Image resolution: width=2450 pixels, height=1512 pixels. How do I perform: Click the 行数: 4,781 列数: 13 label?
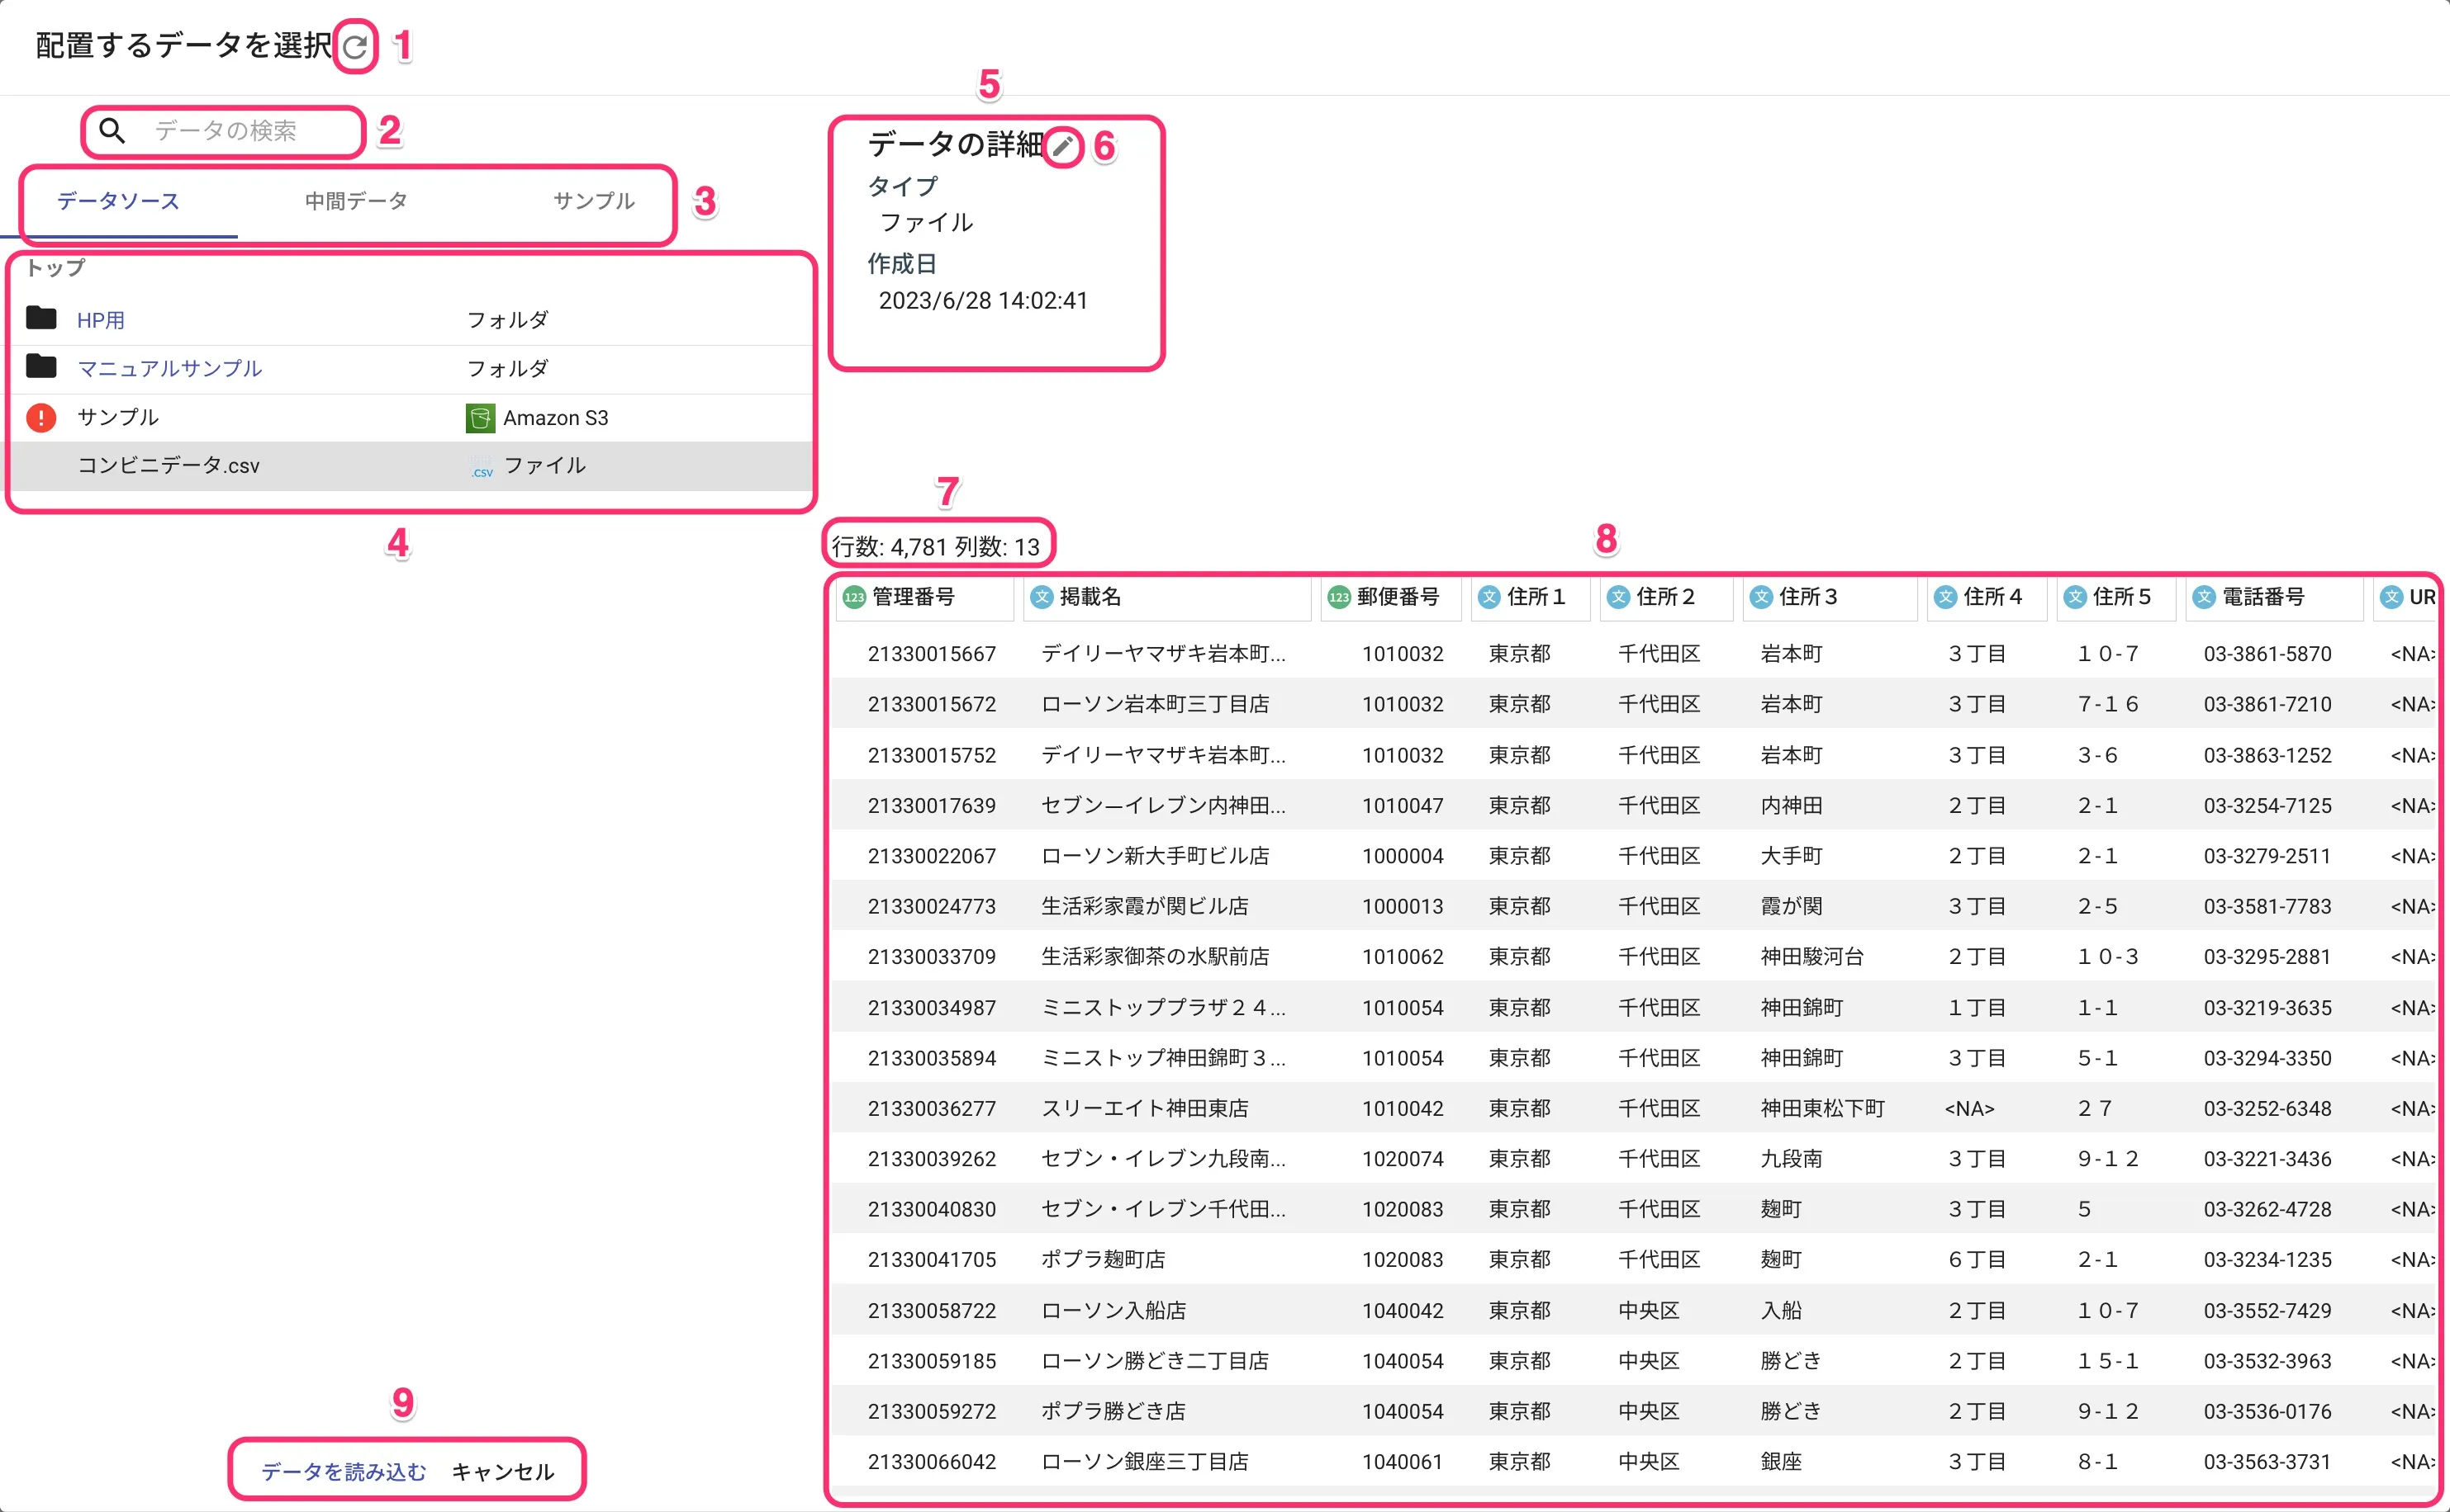(x=936, y=547)
